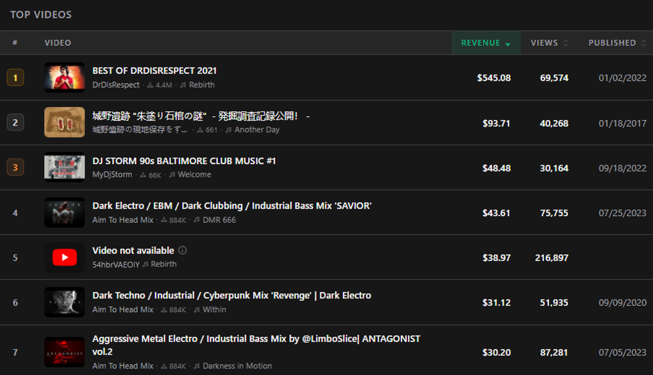This screenshot has height=375, width=653.
Task: Open the Japanese-titled video thumbnail in row 2
Action: tap(65, 122)
